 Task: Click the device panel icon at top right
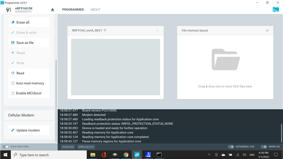point(157,30)
